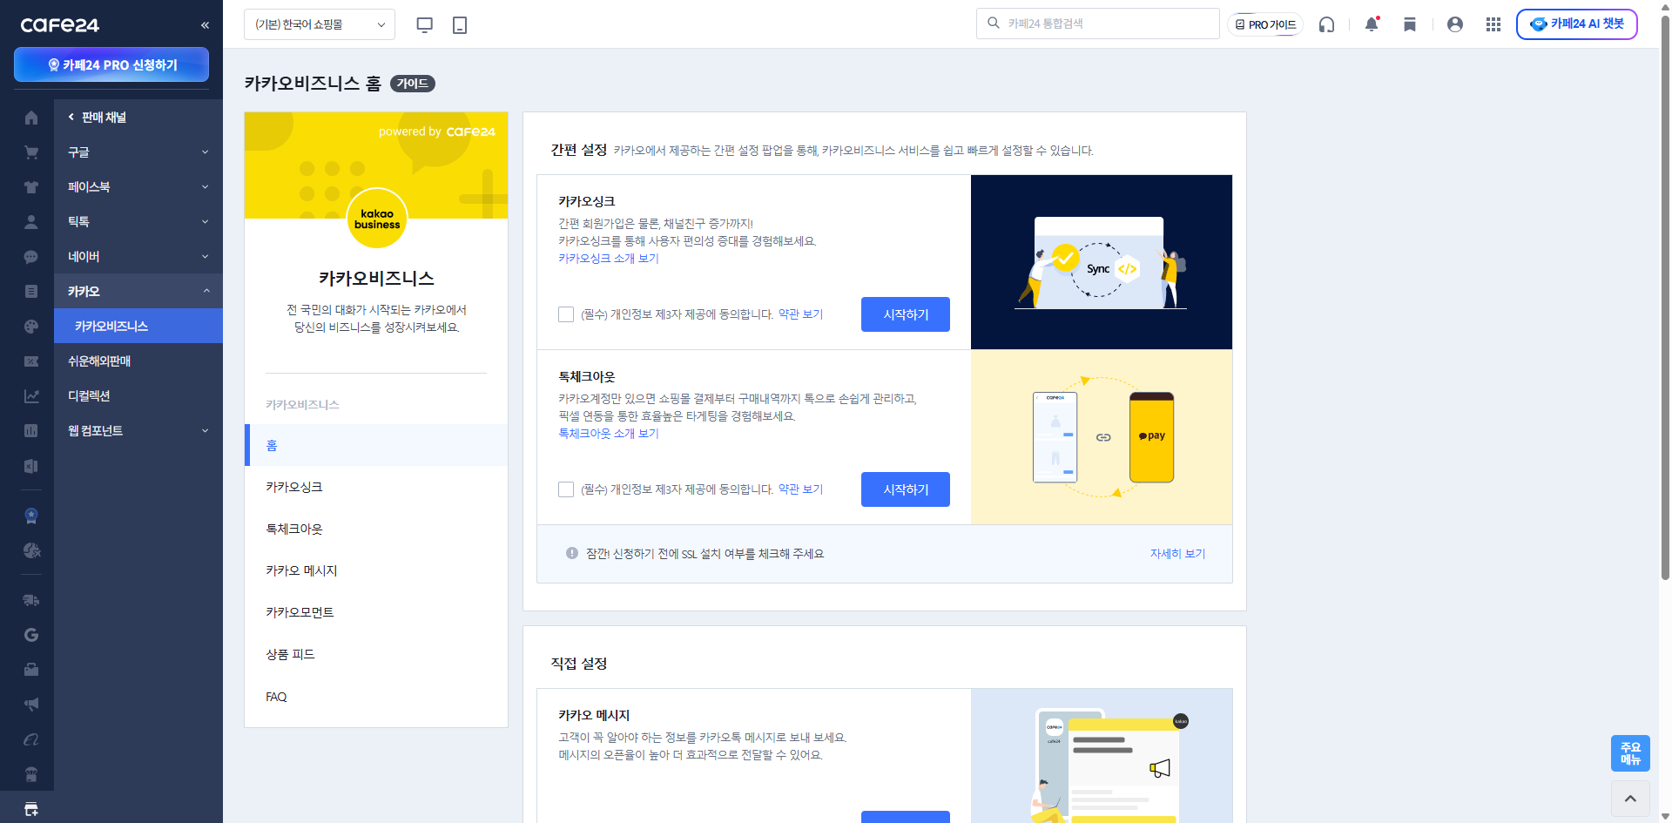Select 톡체크아웃 in the side menu
Image resolution: width=1672 pixels, height=823 pixels.
tap(294, 529)
